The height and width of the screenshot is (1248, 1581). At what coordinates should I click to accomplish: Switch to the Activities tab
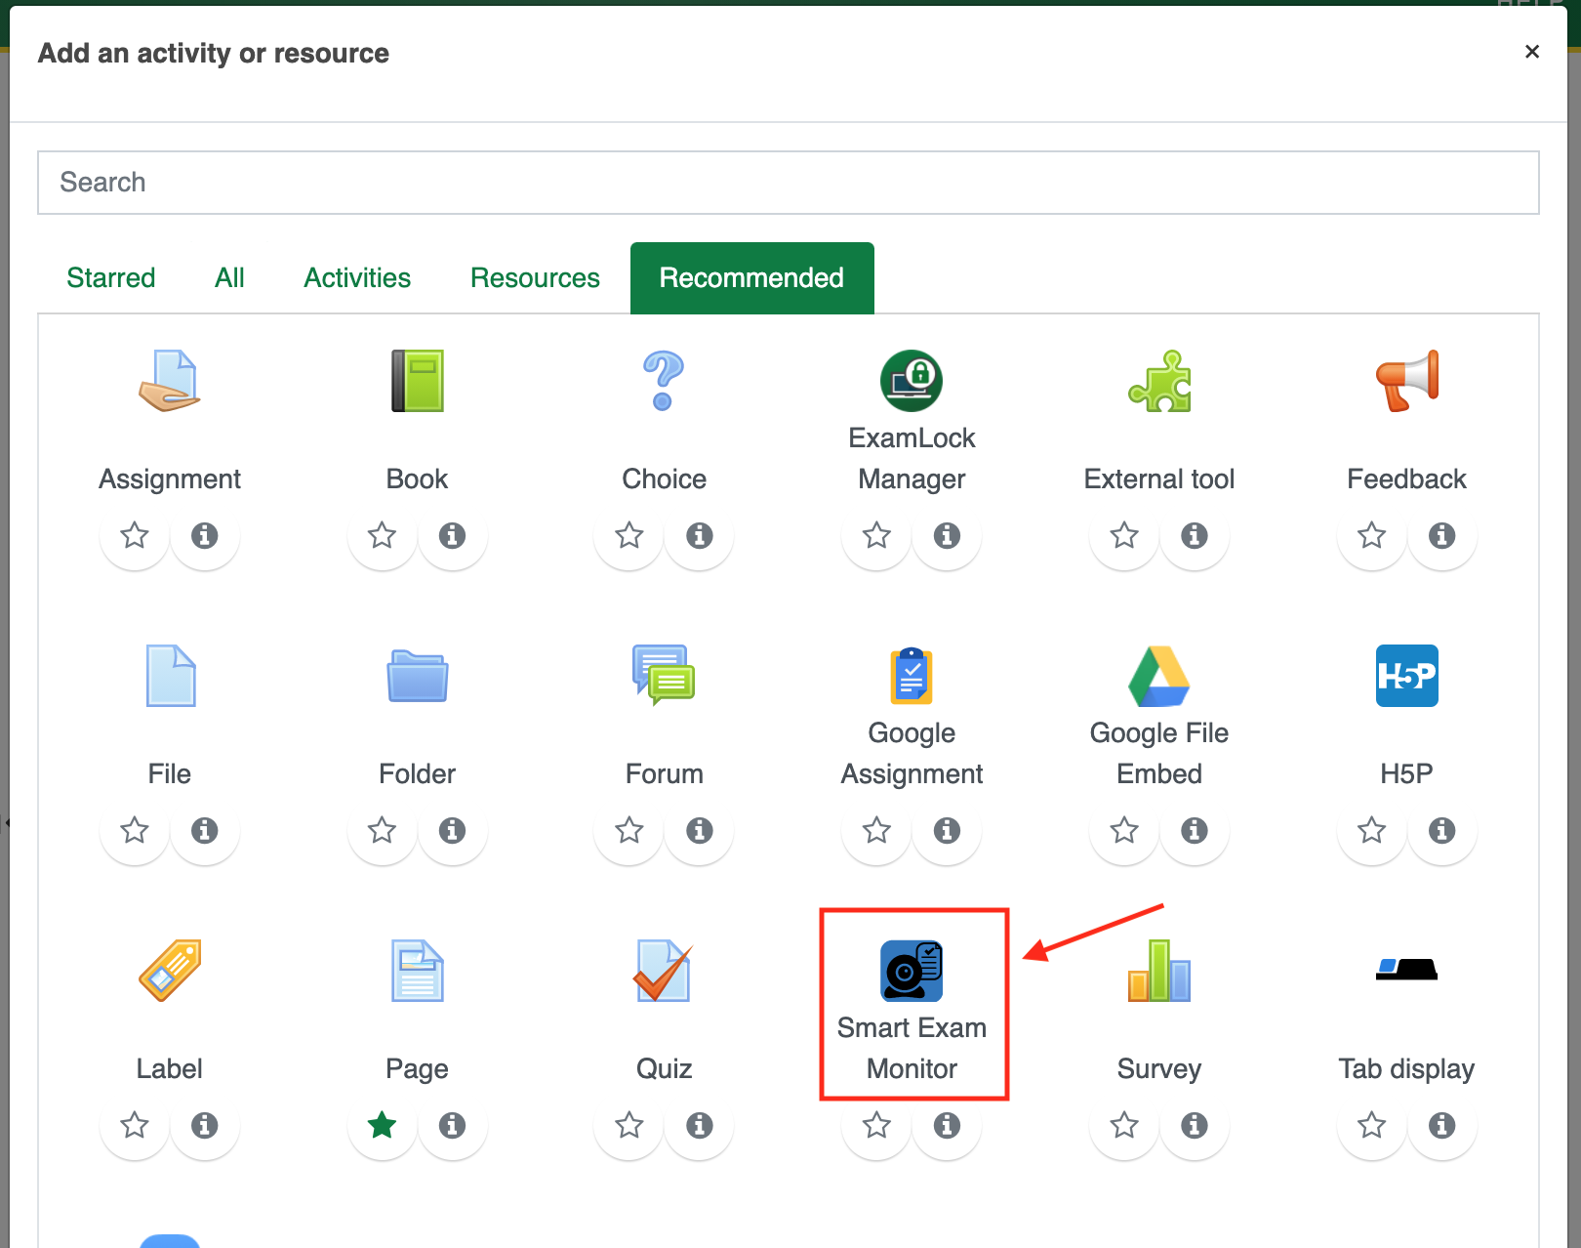click(357, 278)
